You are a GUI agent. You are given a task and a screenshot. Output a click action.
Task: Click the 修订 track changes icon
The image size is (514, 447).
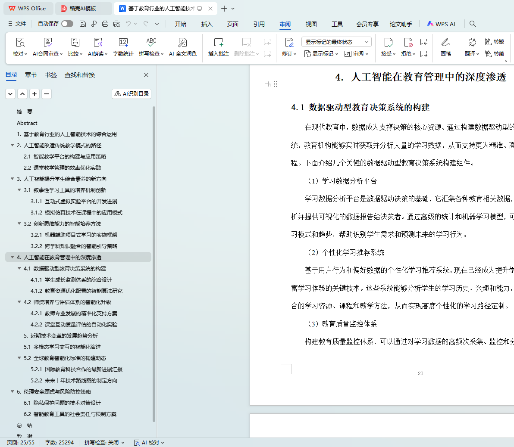(289, 43)
